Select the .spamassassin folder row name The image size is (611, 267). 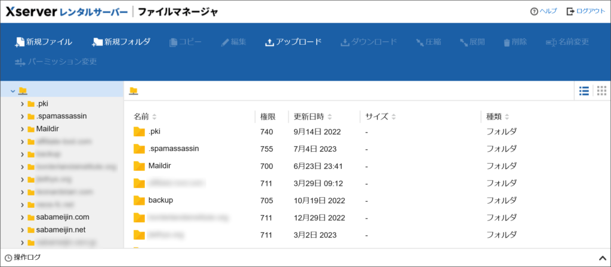[174, 149]
